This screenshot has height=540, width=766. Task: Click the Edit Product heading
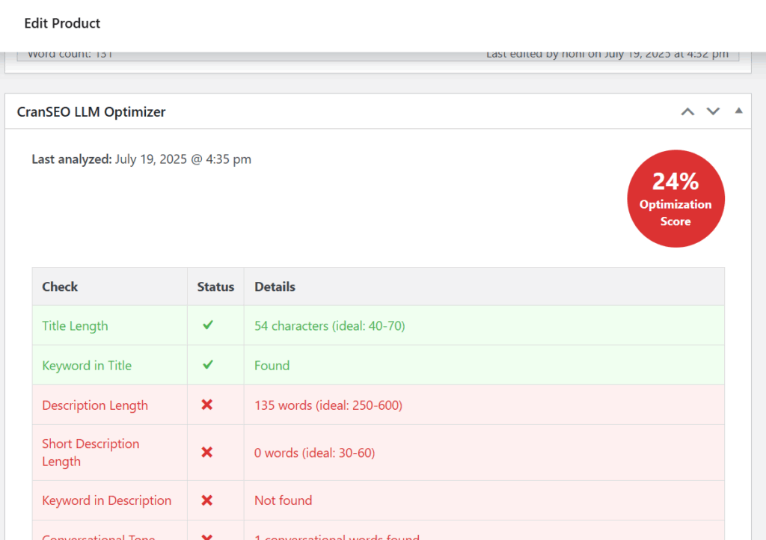pyautogui.click(x=62, y=24)
